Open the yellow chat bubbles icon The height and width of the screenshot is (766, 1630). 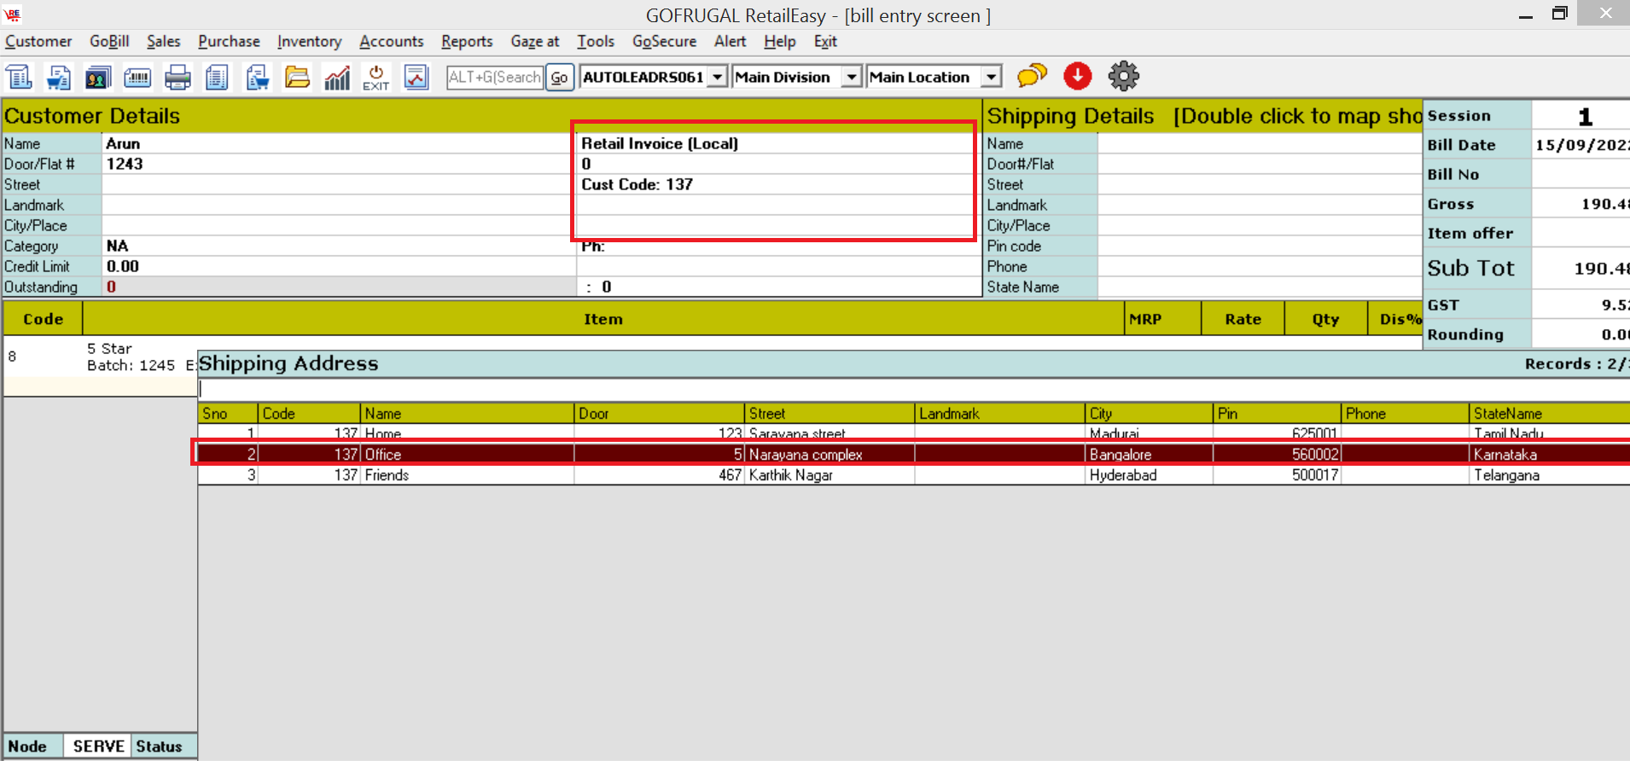[x=1032, y=76]
